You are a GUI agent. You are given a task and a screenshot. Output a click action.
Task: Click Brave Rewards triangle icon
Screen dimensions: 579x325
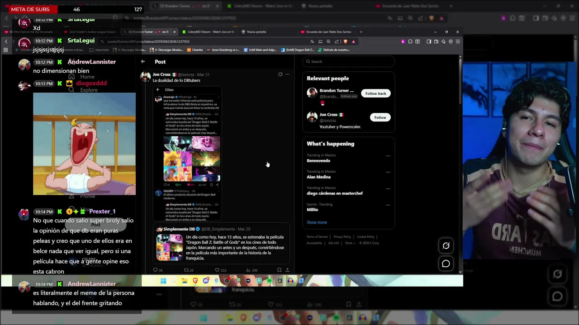[x=353, y=42]
